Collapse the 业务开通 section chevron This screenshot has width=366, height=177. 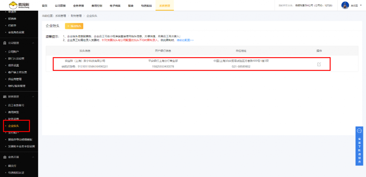pos(33,157)
